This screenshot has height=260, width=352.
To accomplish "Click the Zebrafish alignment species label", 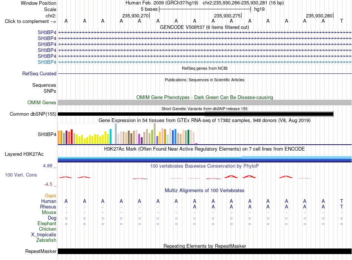I will [x=46, y=240].
